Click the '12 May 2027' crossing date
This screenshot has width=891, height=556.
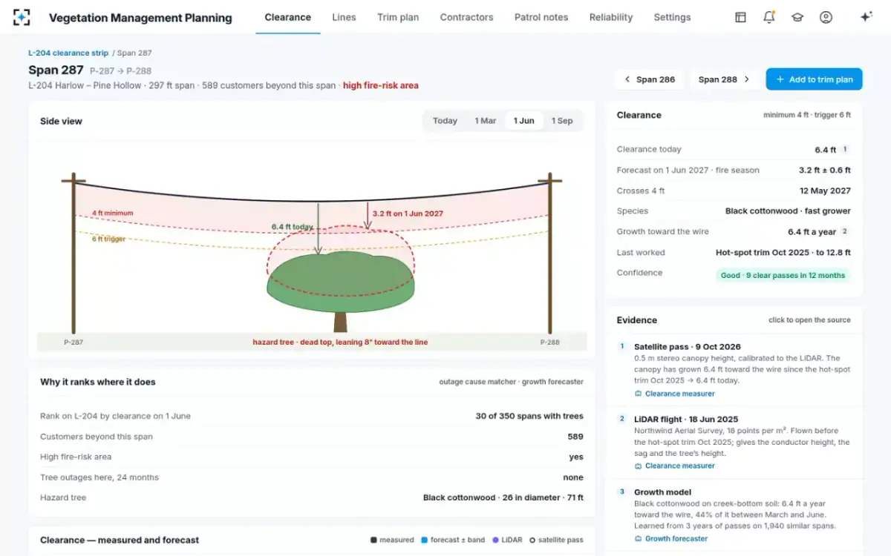(825, 191)
